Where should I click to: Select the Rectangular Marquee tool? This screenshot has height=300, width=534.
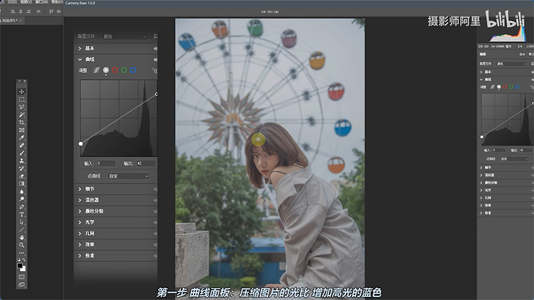coord(22,99)
